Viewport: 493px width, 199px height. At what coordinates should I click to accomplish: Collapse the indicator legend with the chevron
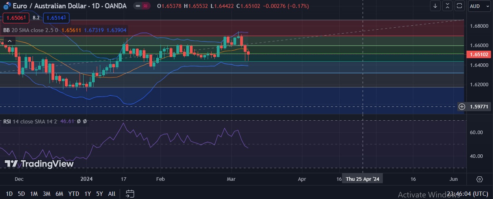(x=10, y=41)
